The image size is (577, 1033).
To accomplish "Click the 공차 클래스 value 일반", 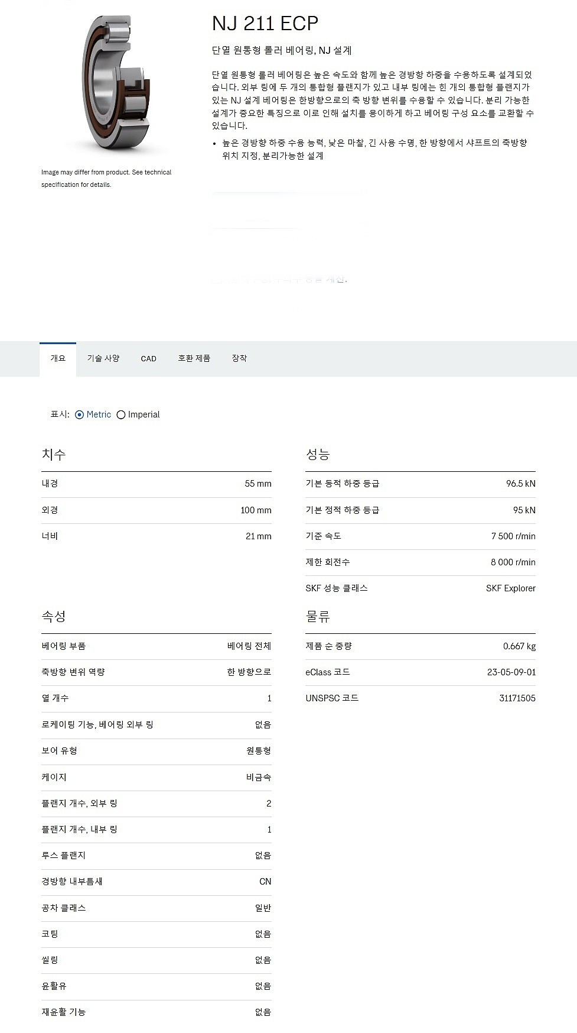I will pos(263,908).
